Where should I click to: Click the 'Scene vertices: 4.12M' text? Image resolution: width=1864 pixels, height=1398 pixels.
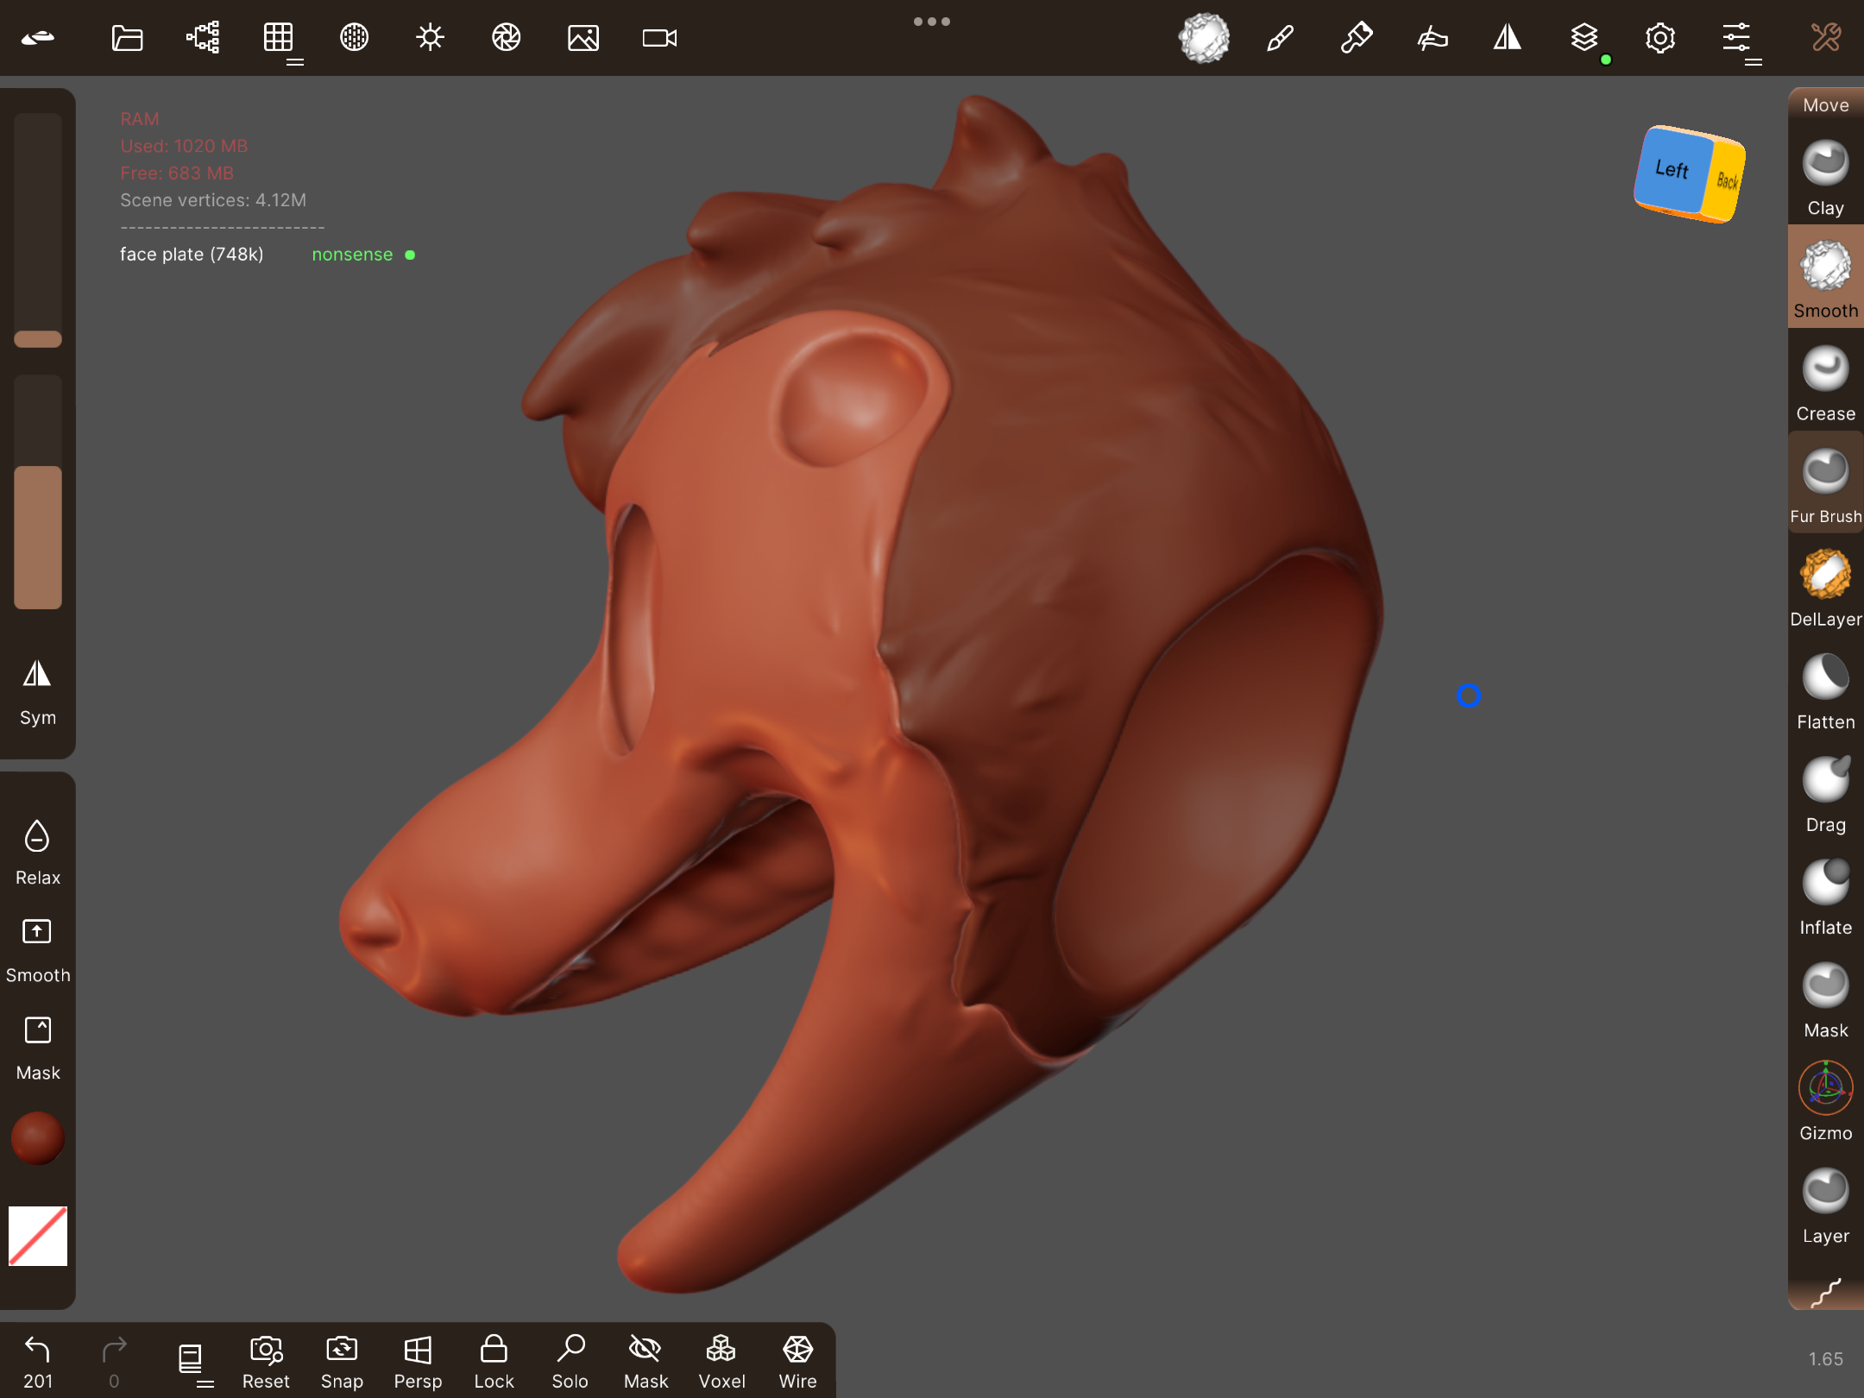(213, 200)
